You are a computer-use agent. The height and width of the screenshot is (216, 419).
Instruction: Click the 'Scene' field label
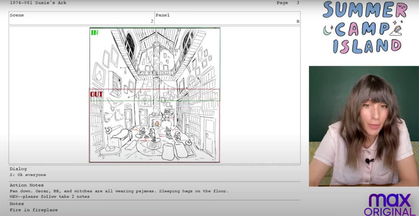coord(17,15)
